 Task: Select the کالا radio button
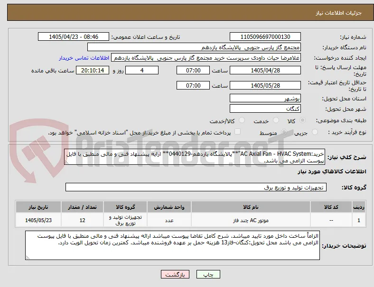pyautogui.click(x=302, y=120)
